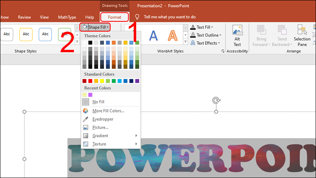Image resolution: width=316 pixels, height=178 pixels.
Task: Select standard yellow color
Action: point(102,81)
